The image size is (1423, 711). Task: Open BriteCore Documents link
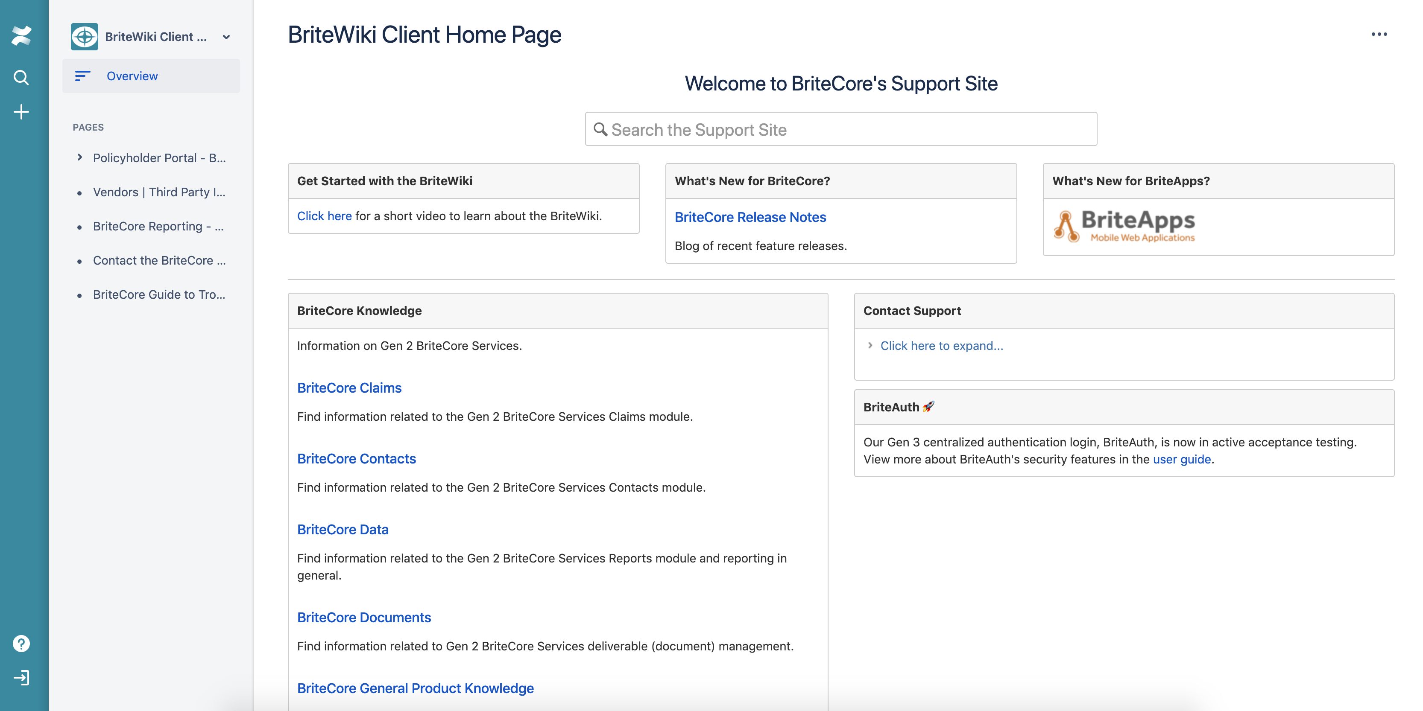point(364,617)
